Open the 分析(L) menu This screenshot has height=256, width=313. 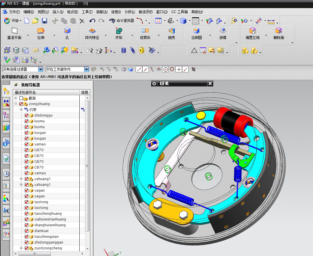[x=130, y=12]
